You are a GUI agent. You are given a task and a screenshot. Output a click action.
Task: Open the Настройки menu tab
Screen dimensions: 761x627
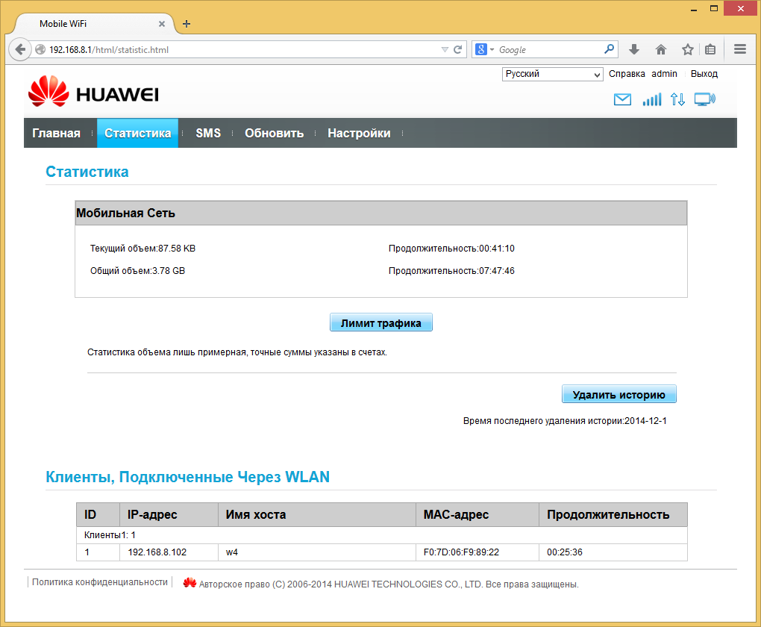click(359, 133)
